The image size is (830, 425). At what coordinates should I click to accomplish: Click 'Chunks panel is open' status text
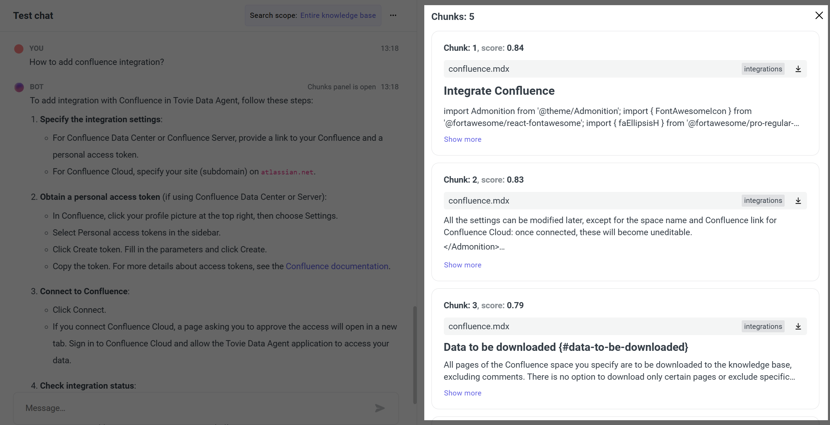341,87
